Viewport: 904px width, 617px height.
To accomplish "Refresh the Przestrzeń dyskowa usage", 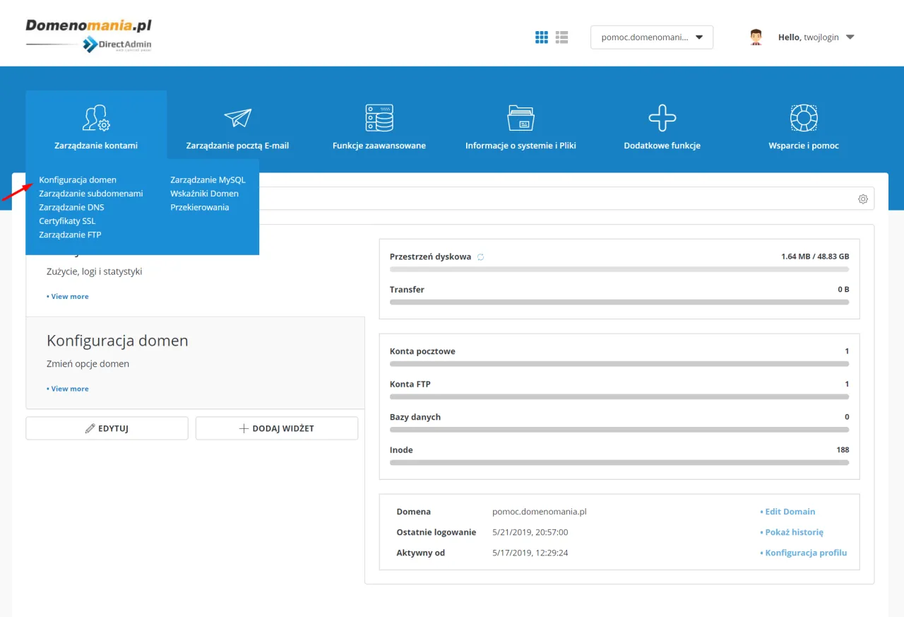I will pyautogui.click(x=480, y=257).
